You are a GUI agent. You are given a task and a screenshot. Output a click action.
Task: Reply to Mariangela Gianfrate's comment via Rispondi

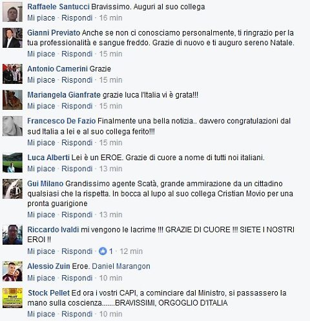point(77,106)
